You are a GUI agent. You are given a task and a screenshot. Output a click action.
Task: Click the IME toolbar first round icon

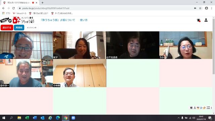[191, 108]
